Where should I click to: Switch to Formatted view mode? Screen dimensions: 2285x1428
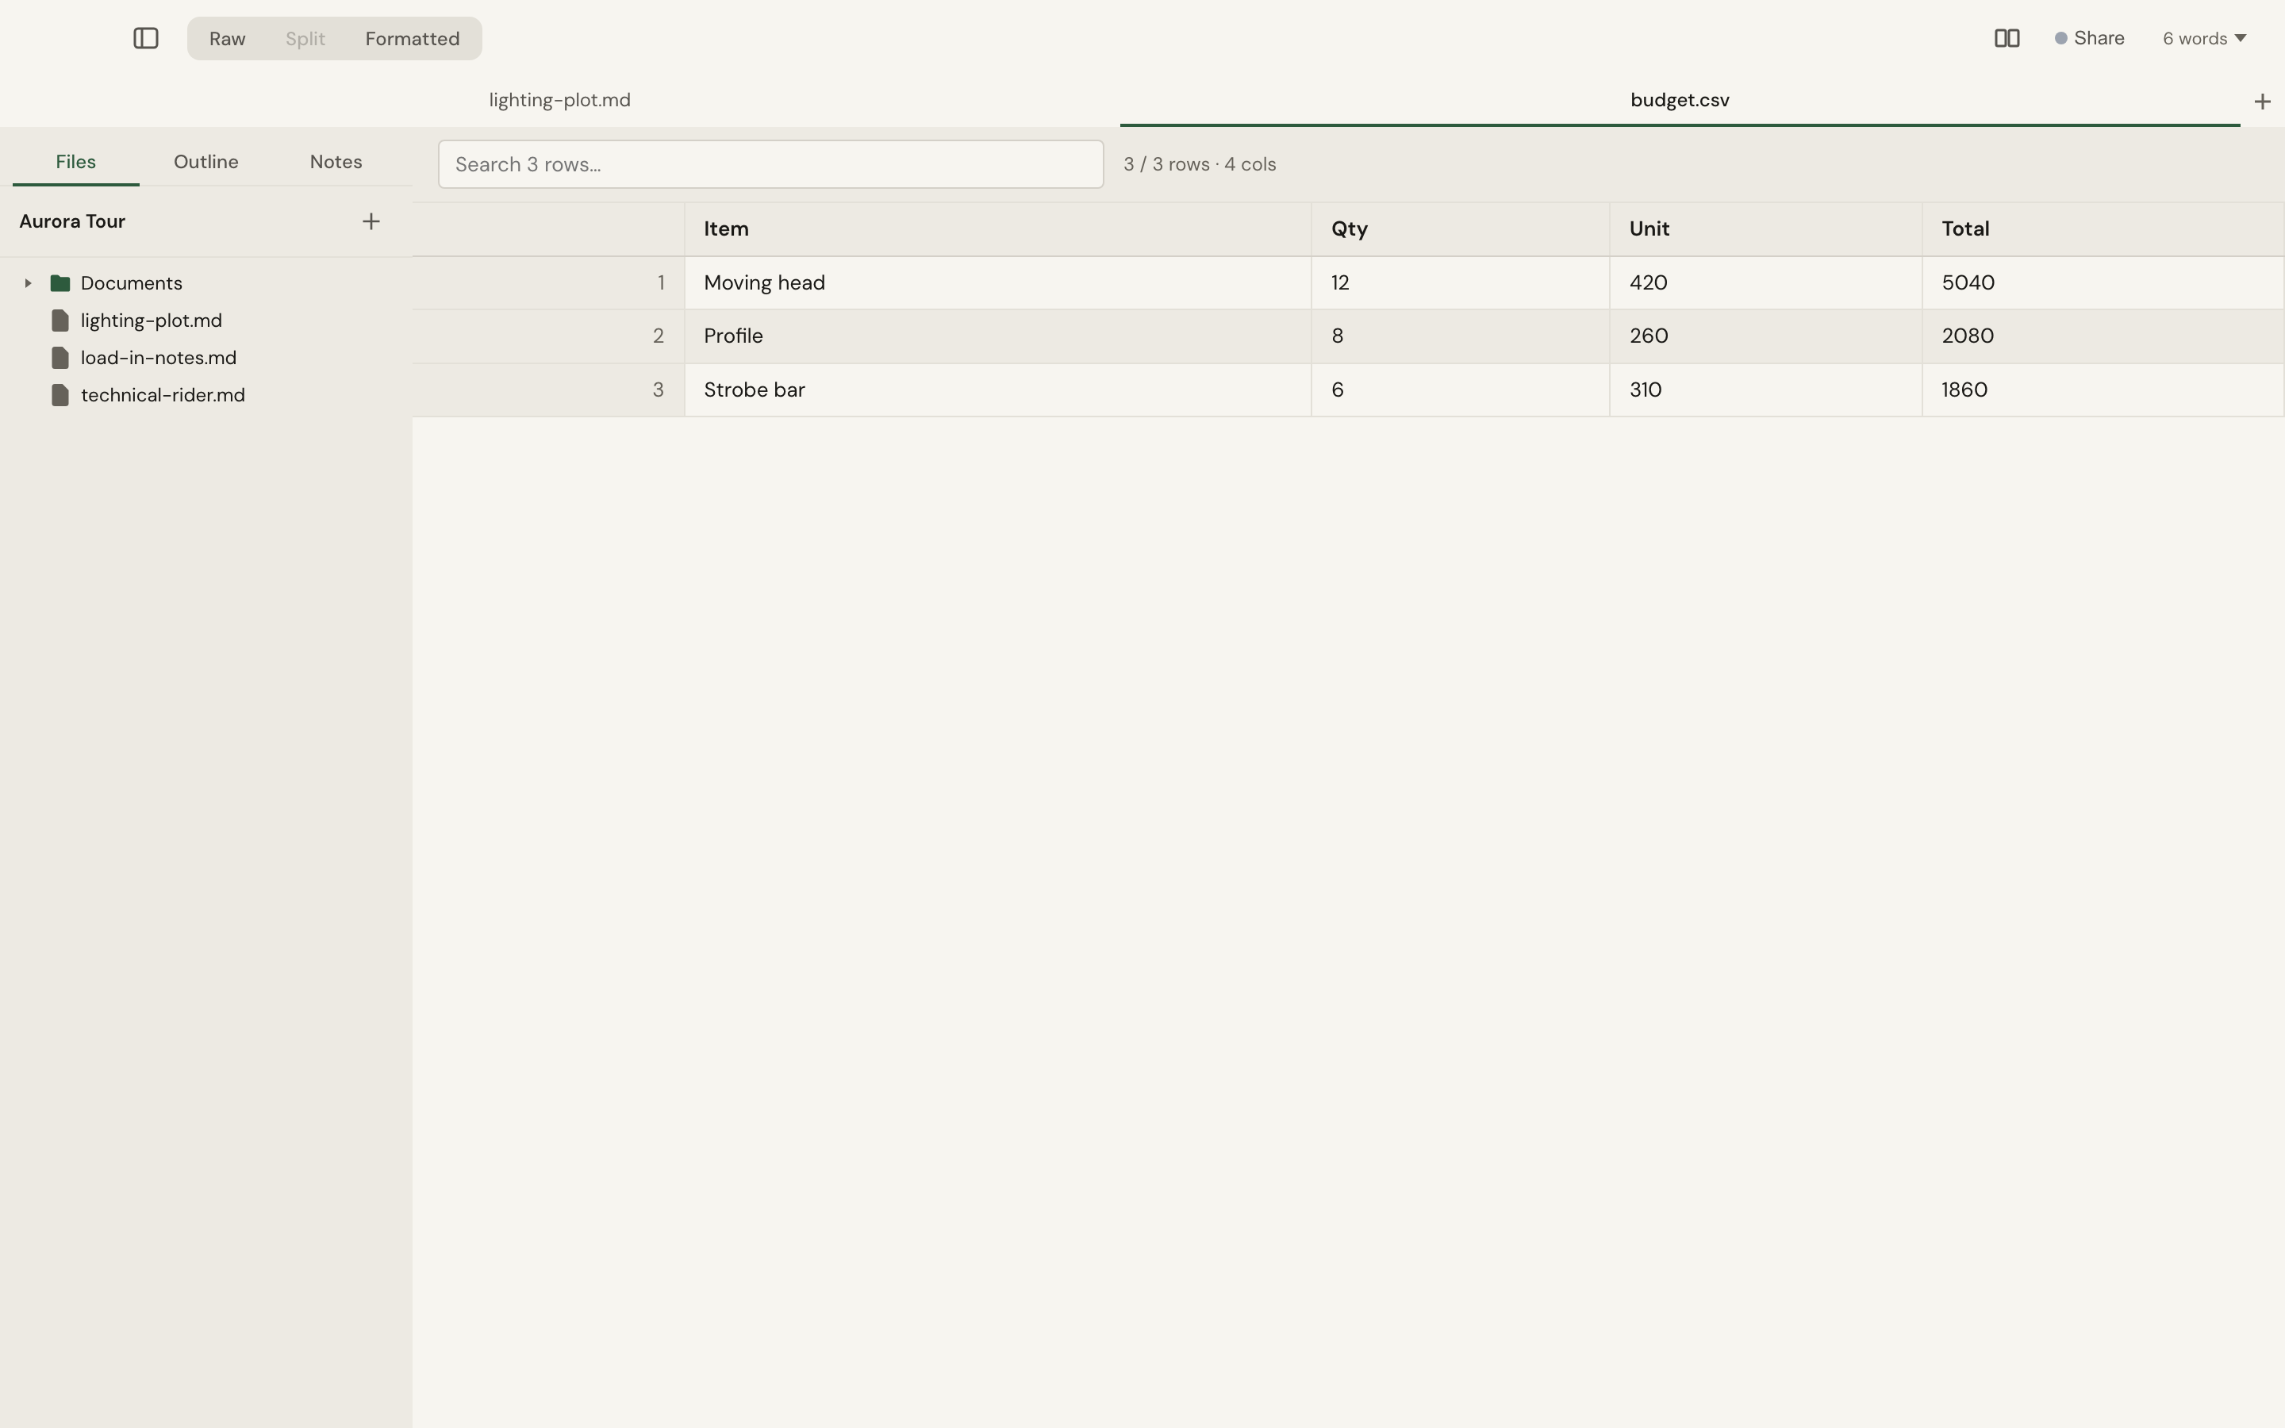(x=413, y=39)
